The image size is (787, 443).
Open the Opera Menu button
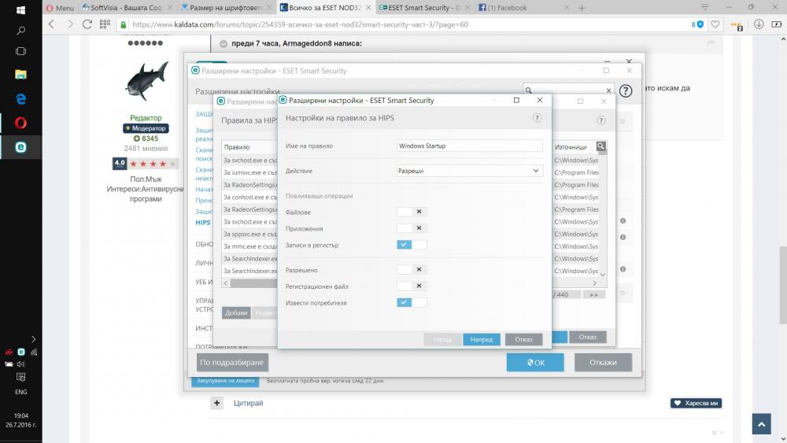coord(61,8)
